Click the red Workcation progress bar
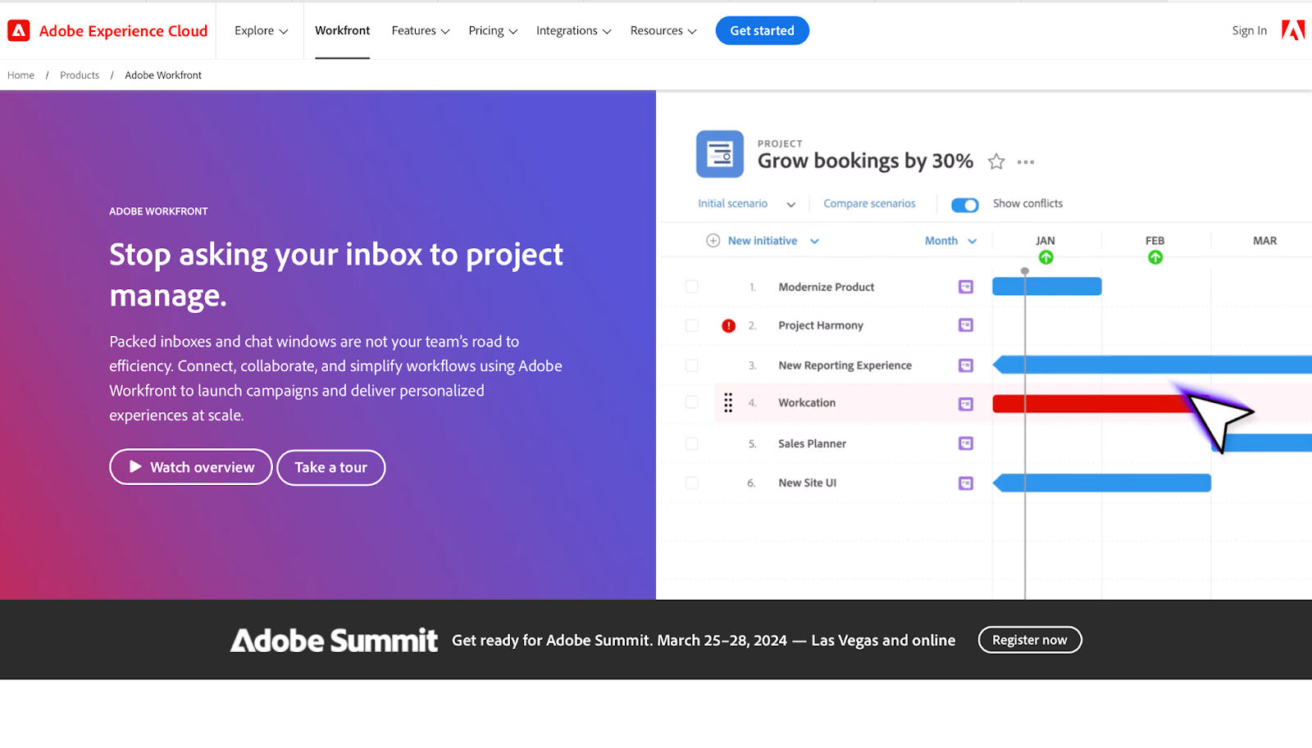Image resolution: width=1312 pixels, height=748 pixels. 1082,403
